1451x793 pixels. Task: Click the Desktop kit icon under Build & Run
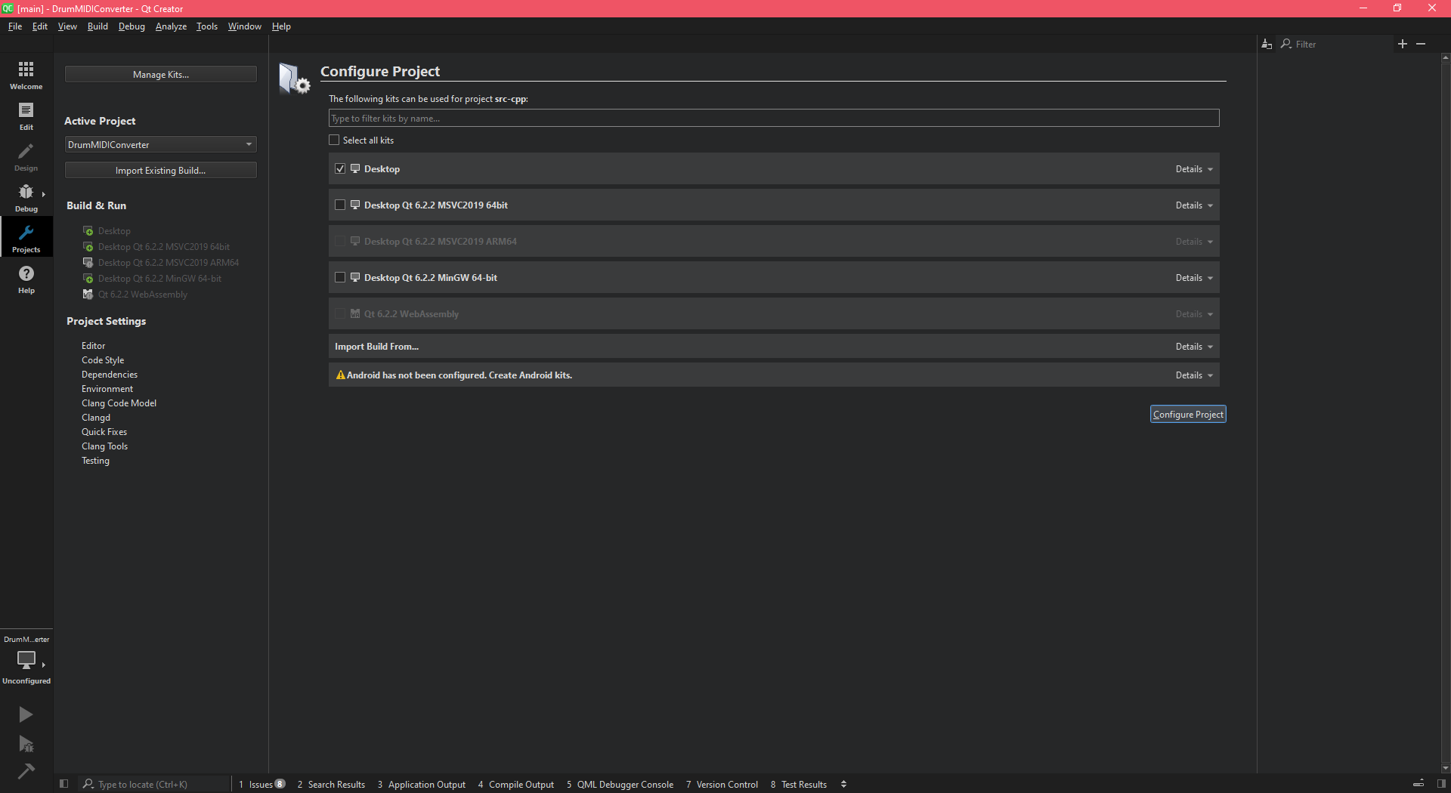pyautogui.click(x=88, y=231)
